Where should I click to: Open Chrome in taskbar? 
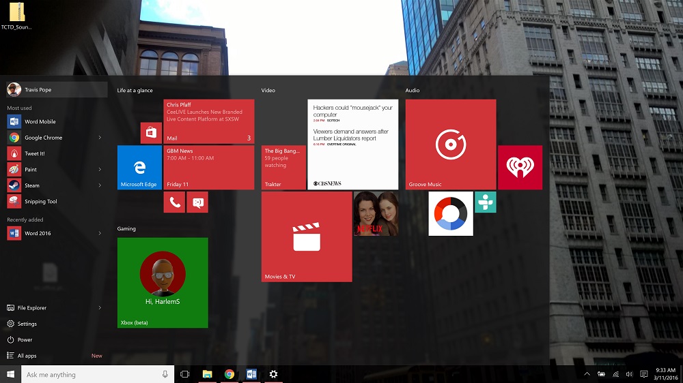point(229,374)
